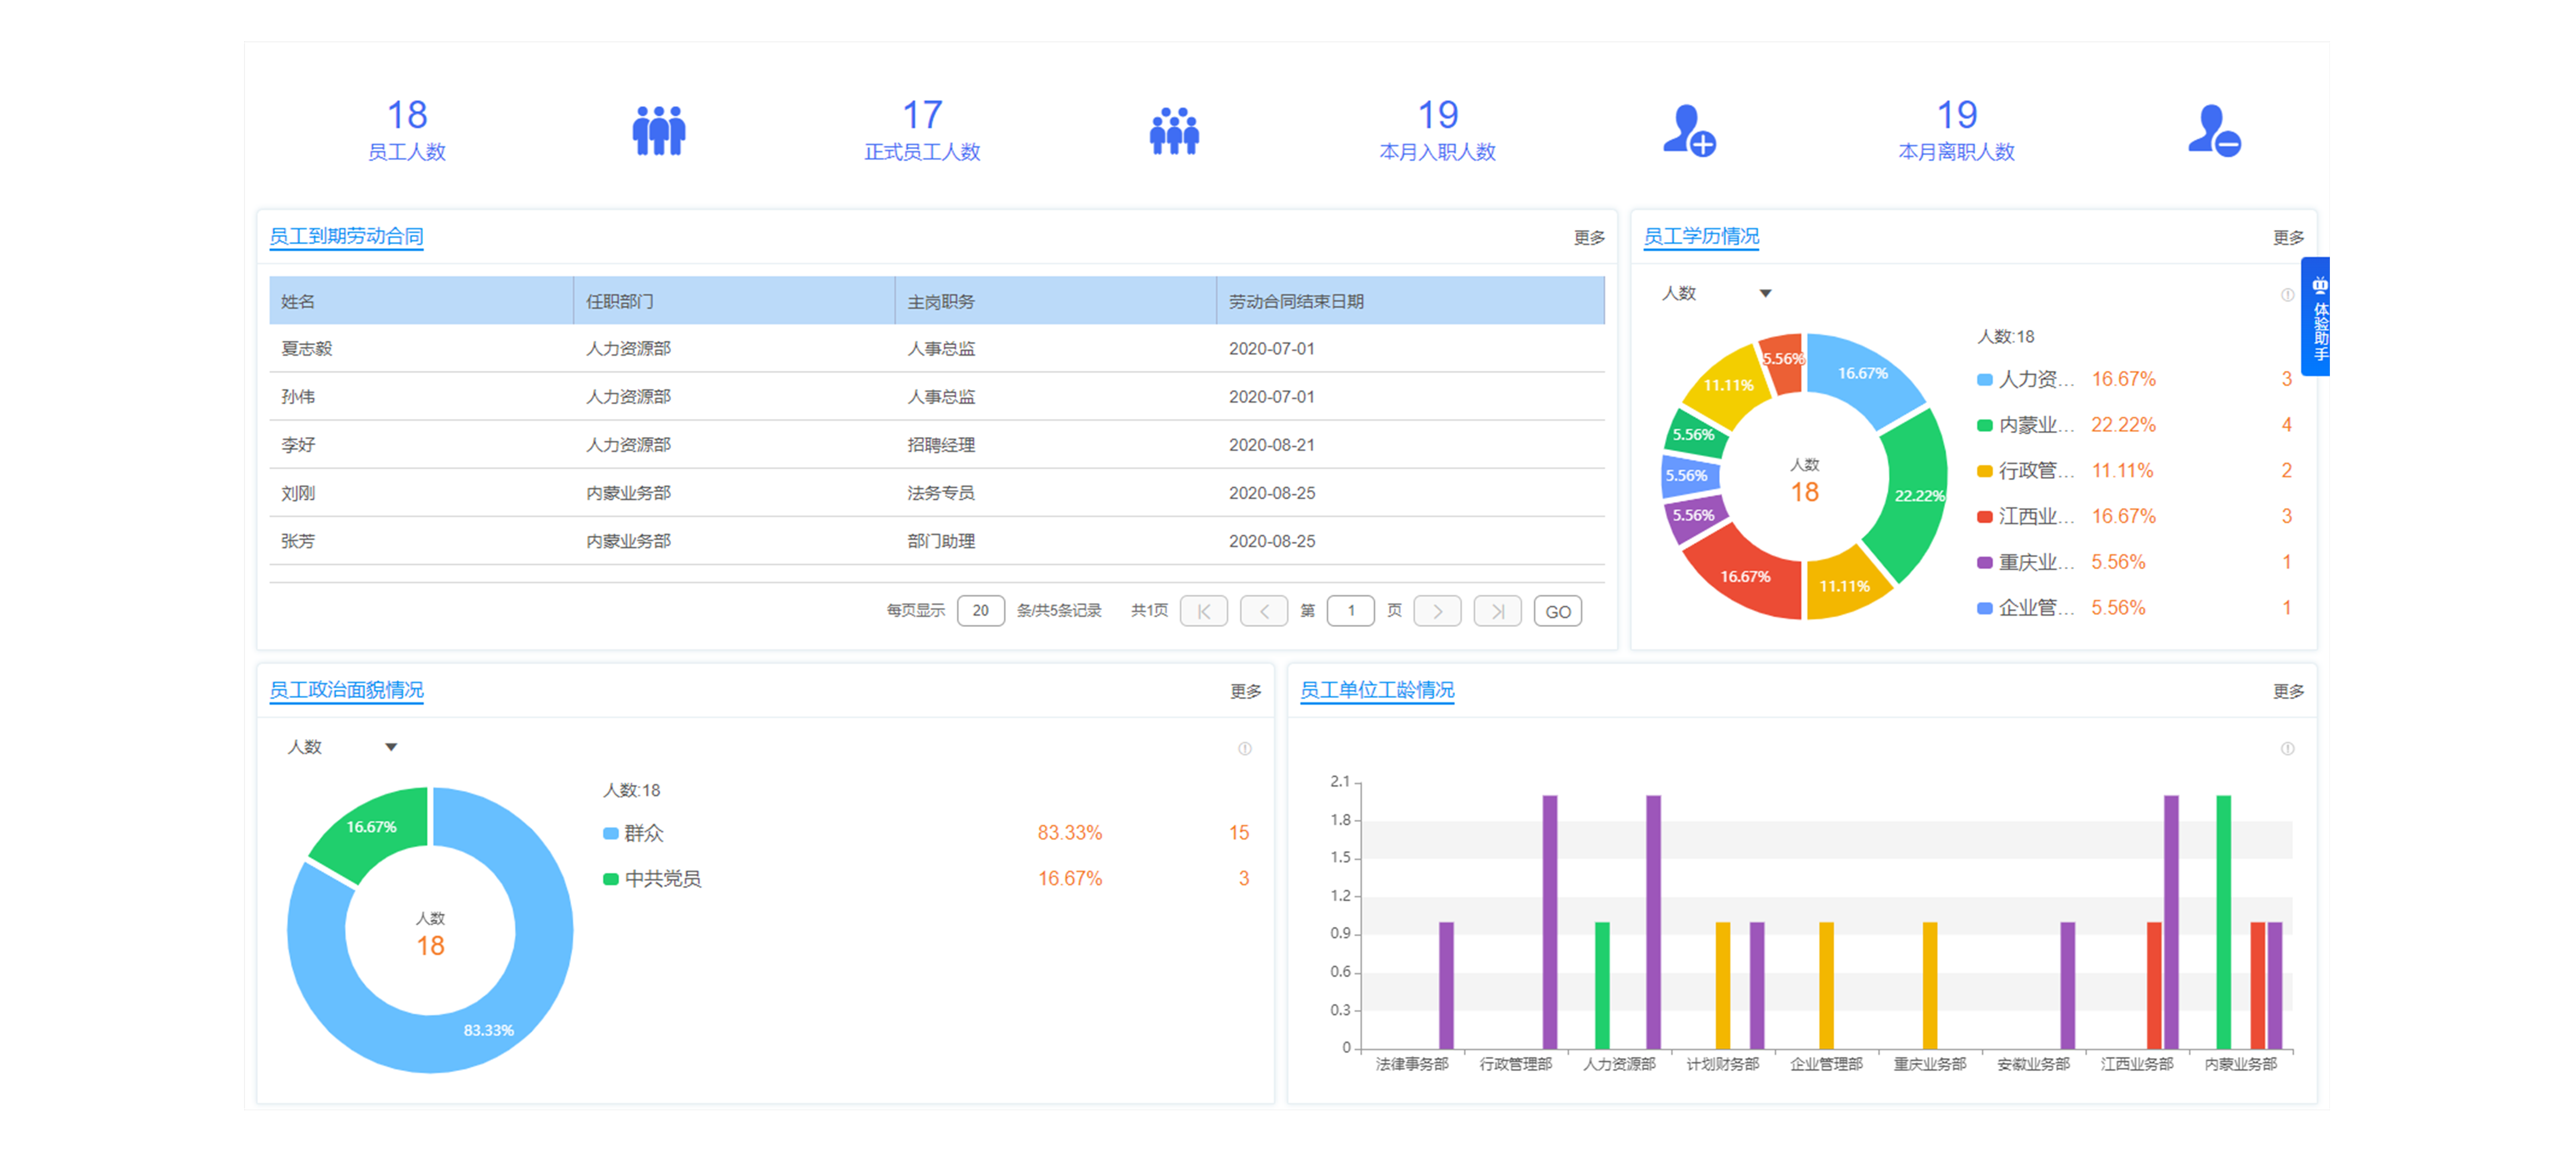The height and width of the screenshot is (1166, 2576).
Task: Click the add-person icon beside 本月入职人数
Action: [1691, 130]
